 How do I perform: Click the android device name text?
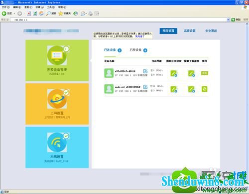tap(127, 87)
